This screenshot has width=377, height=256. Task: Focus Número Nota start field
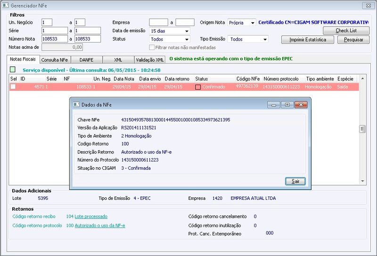pyautogui.click(x=55, y=39)
